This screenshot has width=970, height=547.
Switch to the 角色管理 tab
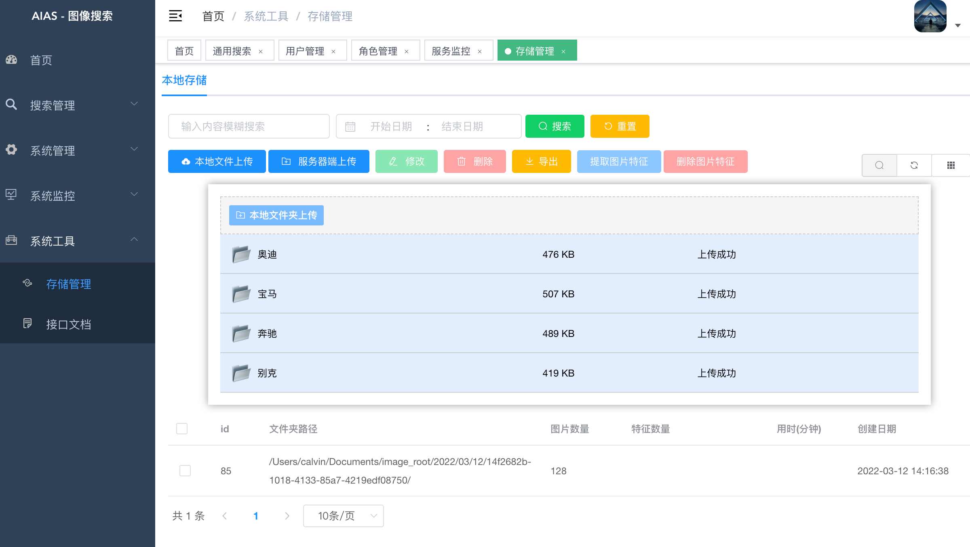pos(378,51)
